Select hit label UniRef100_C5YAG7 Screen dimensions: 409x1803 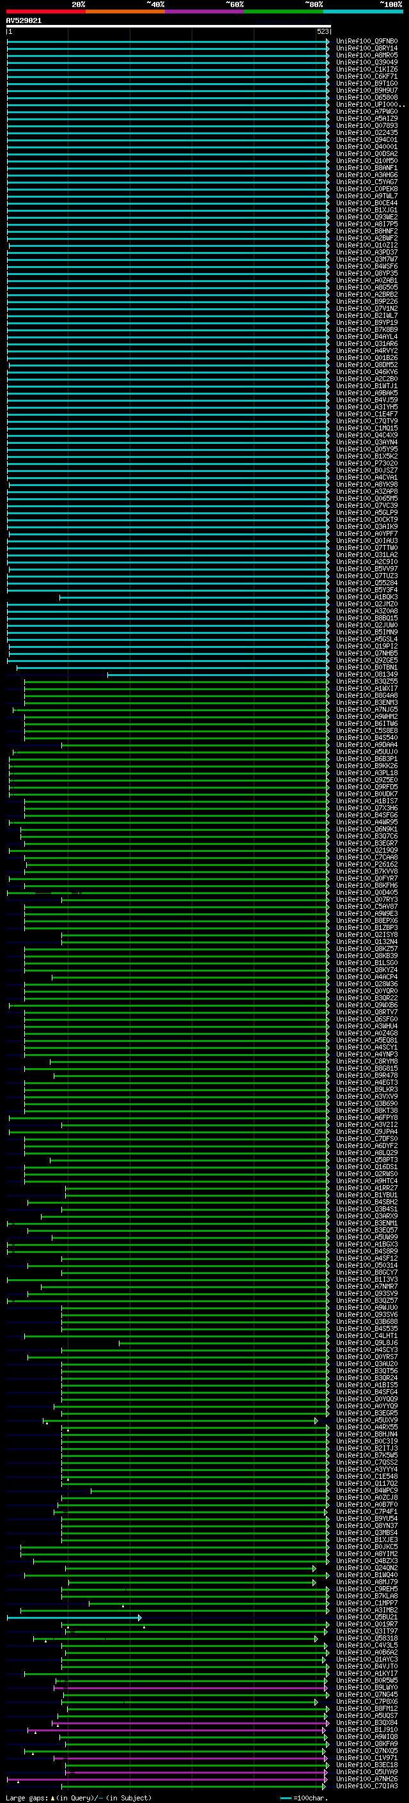pyautogui.click(x=367, y=182)
